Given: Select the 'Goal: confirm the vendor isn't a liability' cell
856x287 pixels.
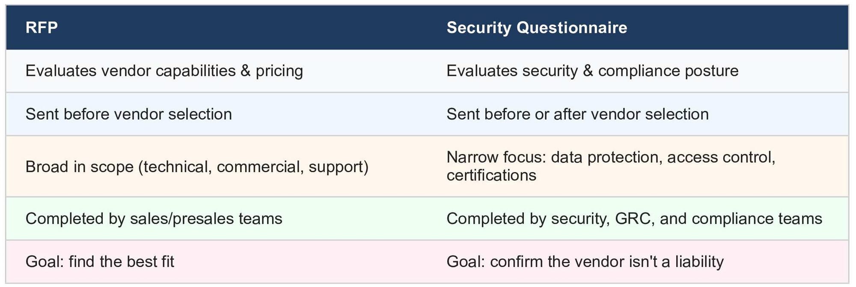Looking at the screenshot, I should pos(585,262).
